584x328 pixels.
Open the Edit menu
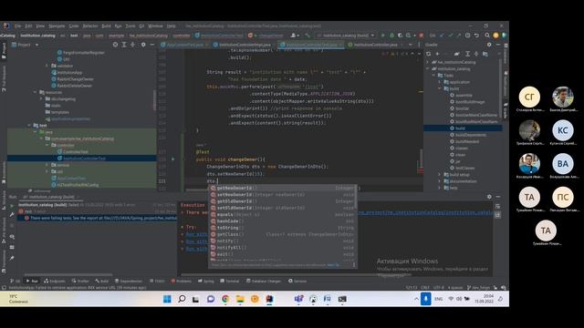(28, 26)
